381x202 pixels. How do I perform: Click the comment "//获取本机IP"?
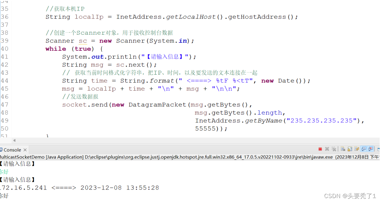pos(65,9)
